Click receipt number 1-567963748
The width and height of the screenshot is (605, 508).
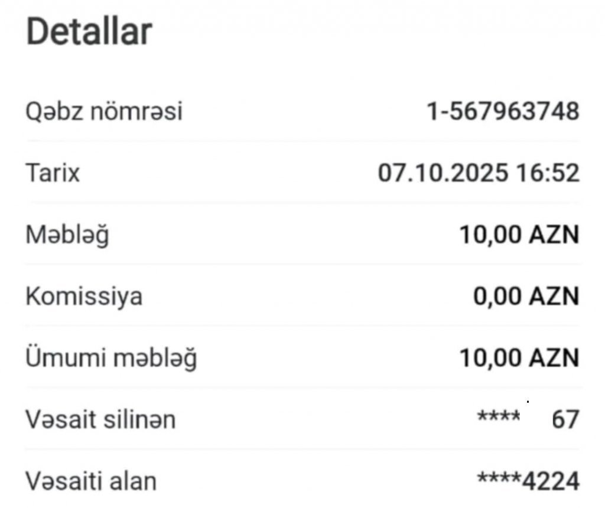click(503, 112)
